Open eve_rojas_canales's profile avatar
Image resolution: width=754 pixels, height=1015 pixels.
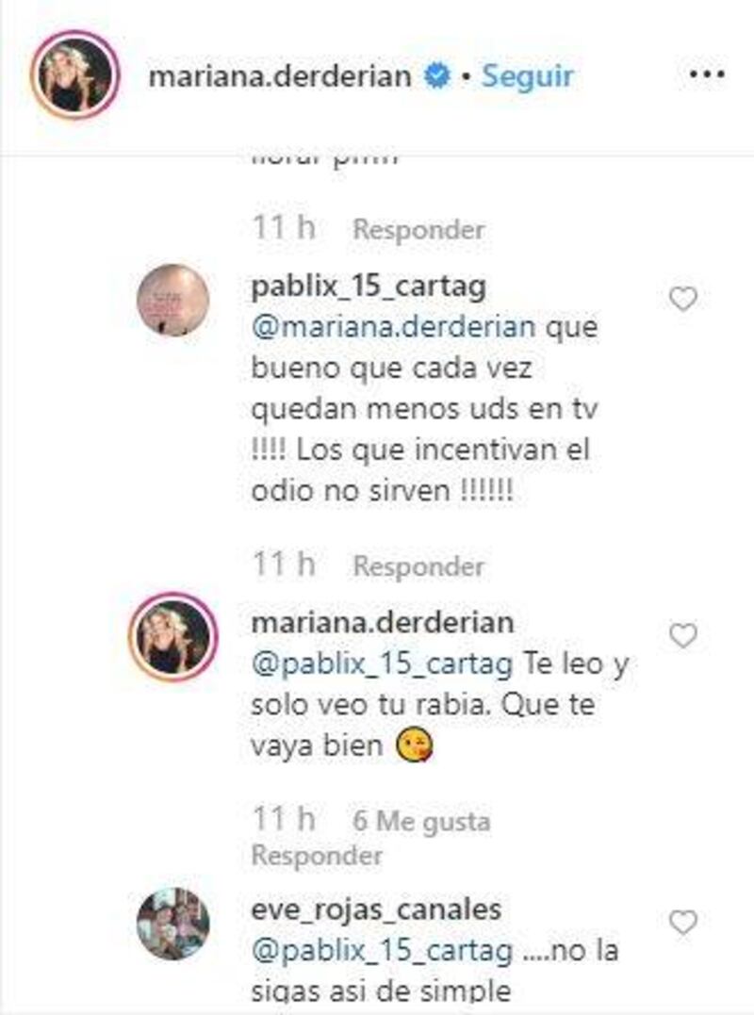pyautogui.click(x=172, y=924)
